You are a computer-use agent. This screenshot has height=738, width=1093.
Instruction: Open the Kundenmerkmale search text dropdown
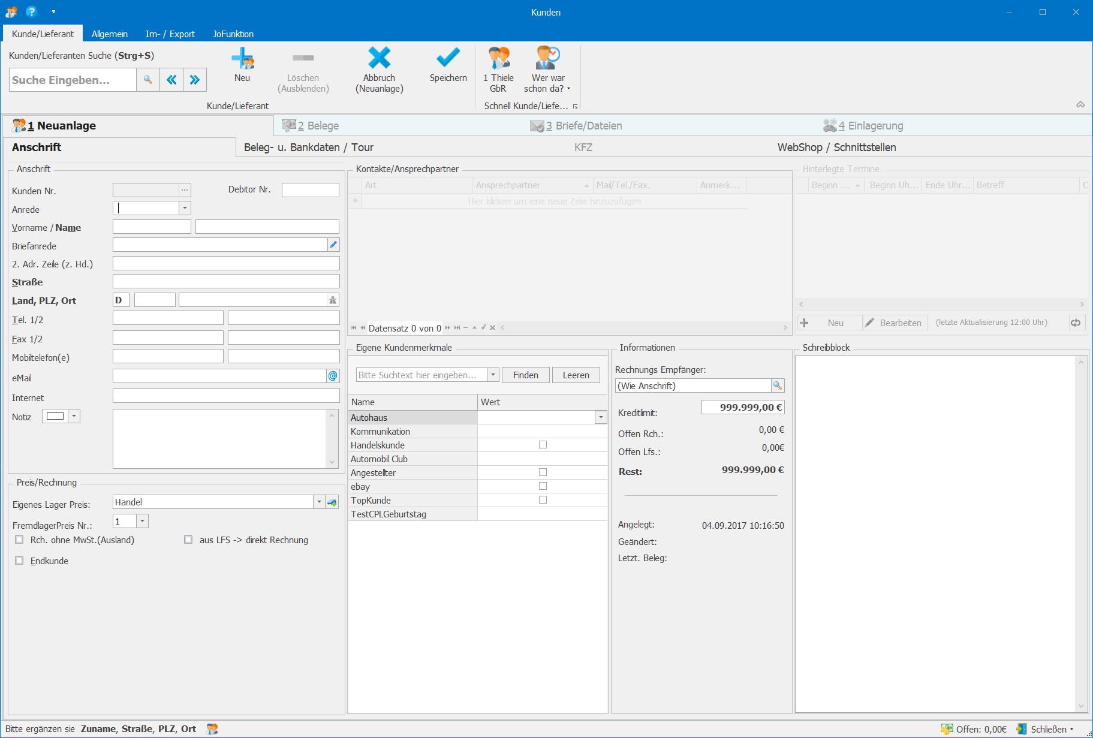click(493, 375)
